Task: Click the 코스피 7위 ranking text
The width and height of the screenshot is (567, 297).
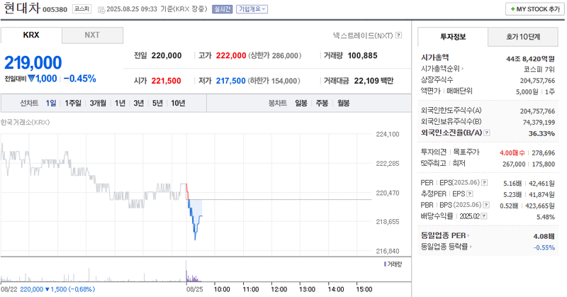Action: coord(539,69)
